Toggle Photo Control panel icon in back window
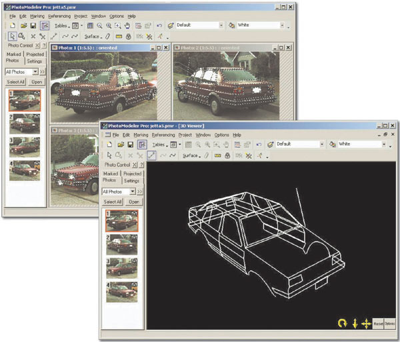This screenshot has width=400, height=342. pyautogui.click(x=45, y=25)
